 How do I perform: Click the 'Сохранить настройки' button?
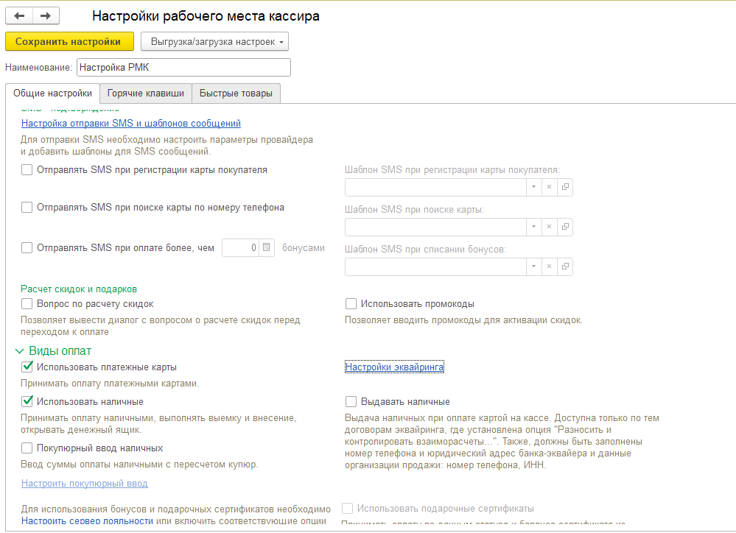click(69, 42)
